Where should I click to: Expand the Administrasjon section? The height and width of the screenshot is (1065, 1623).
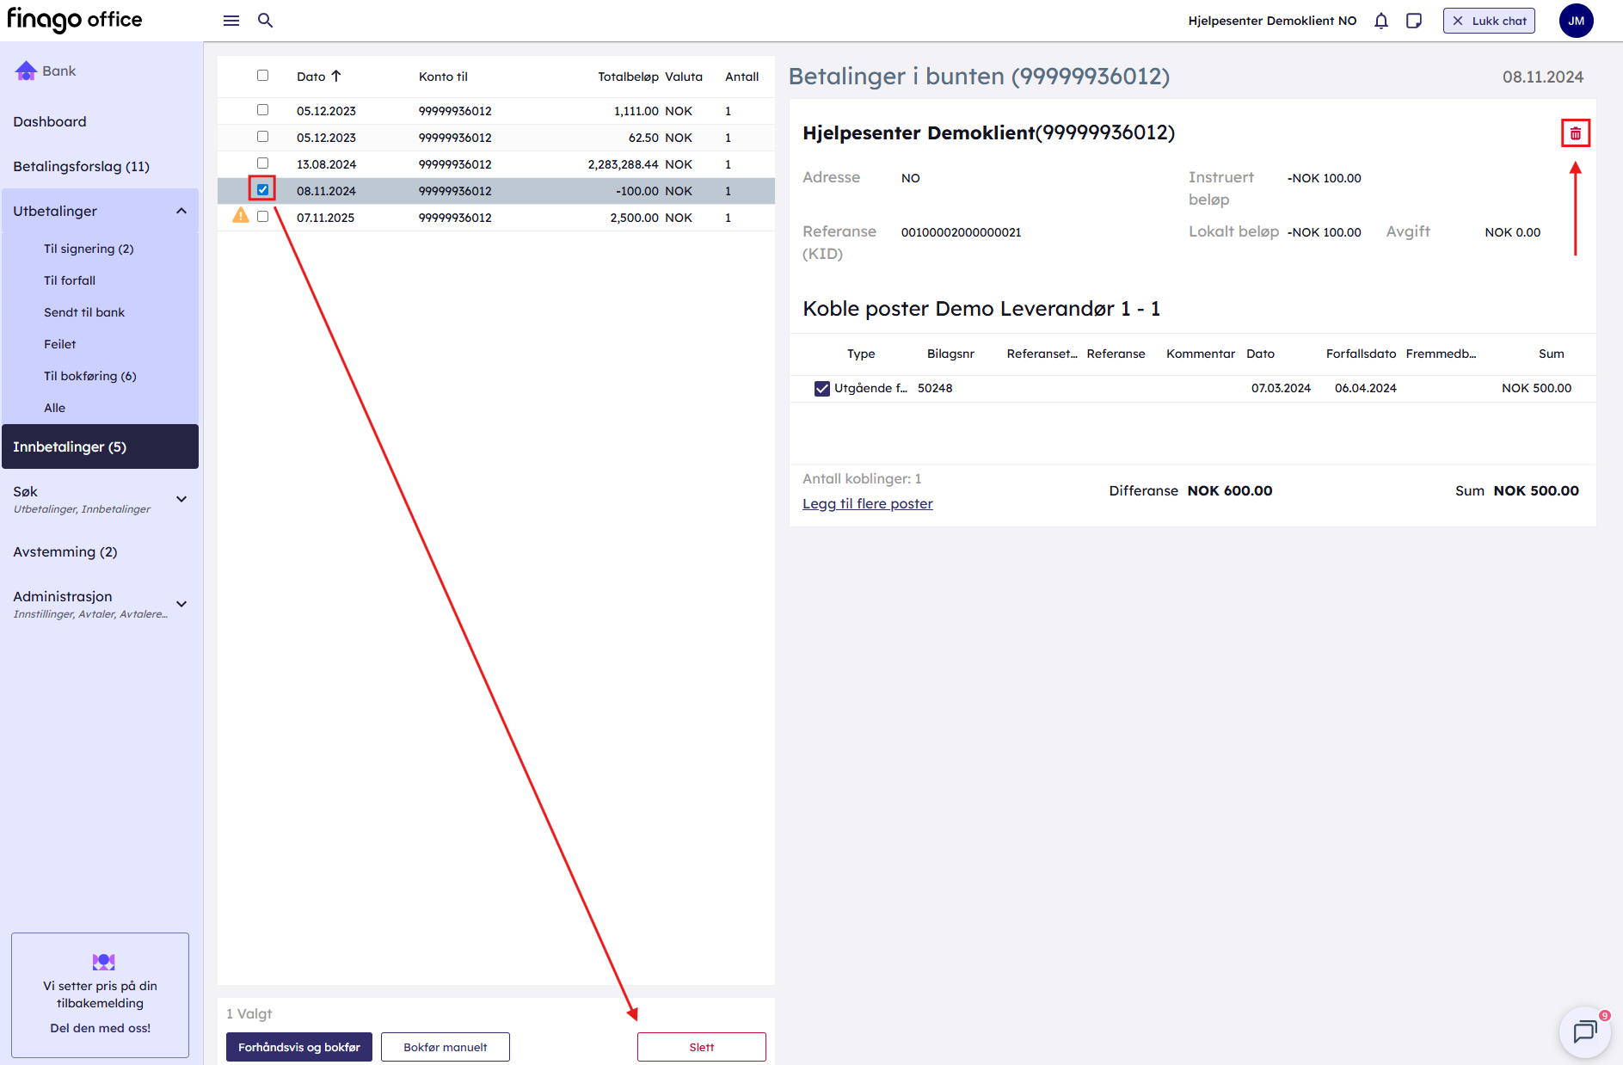coord(181,604)
